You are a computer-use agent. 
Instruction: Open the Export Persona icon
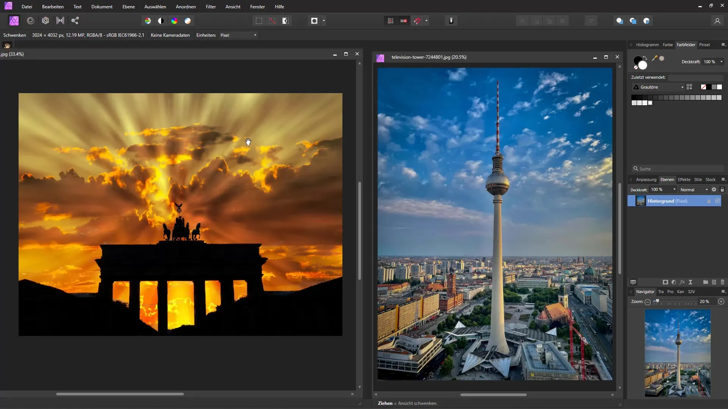click(75, 21)
